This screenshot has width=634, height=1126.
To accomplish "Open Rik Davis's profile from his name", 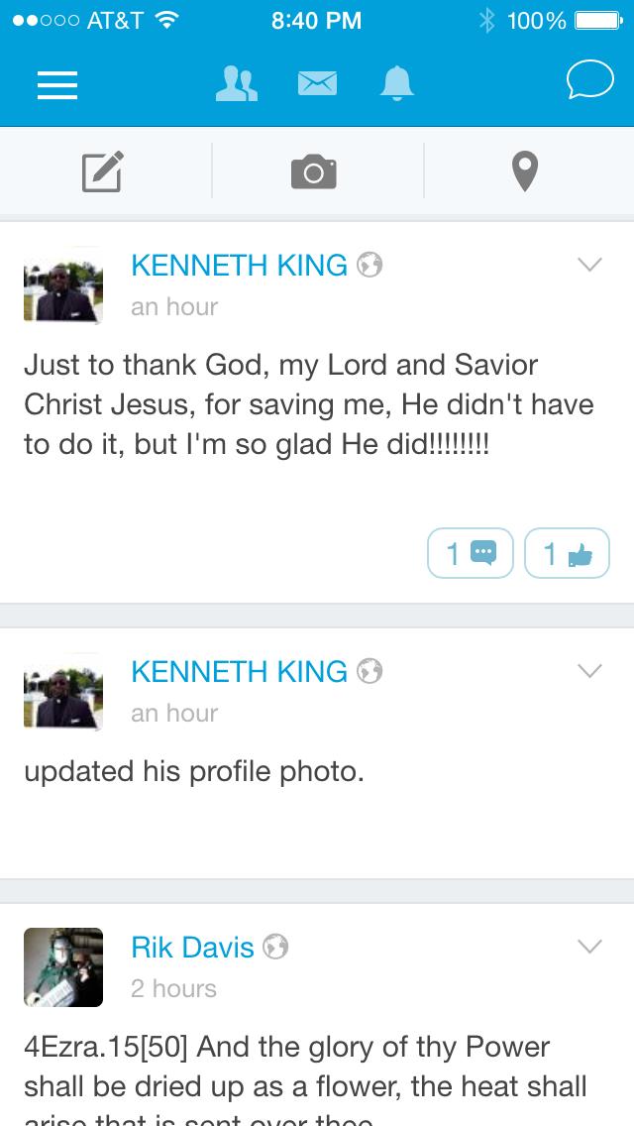I will [x=192, y=948].
